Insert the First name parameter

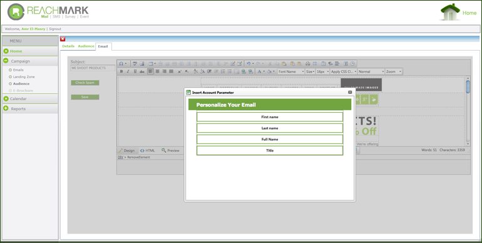pyautogui.click(x=270, y=117)
